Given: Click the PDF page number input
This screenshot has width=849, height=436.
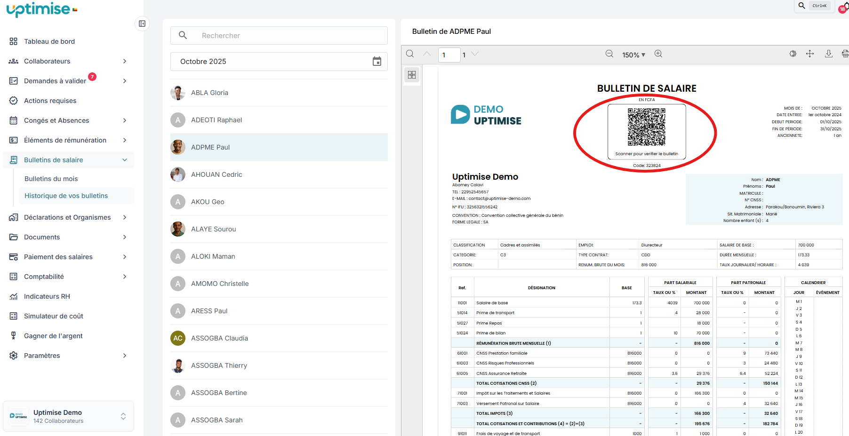Looking at the screenshot, I should 449,55.
